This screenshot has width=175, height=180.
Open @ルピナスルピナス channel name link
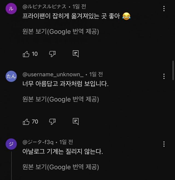[44, 6]
